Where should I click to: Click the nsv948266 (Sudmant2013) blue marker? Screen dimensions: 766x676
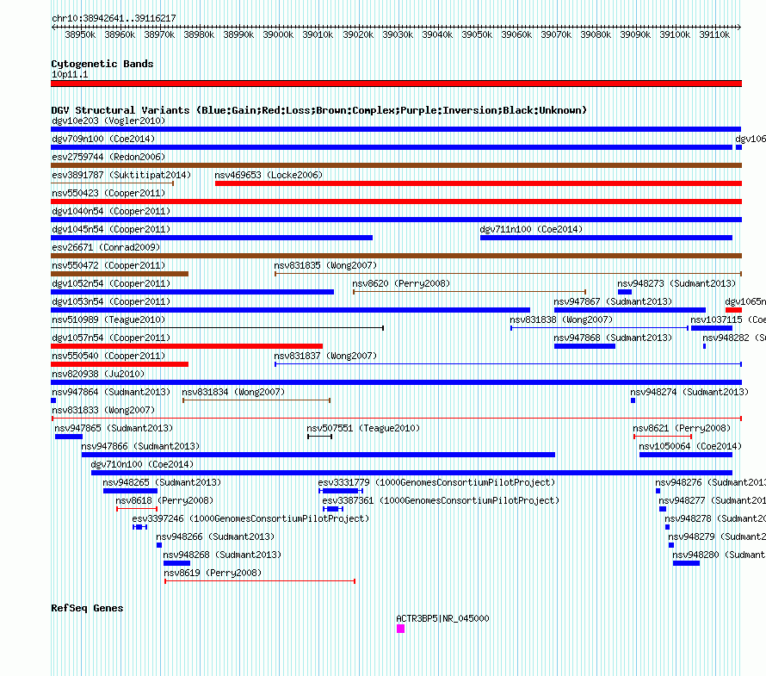coord(159,545)
